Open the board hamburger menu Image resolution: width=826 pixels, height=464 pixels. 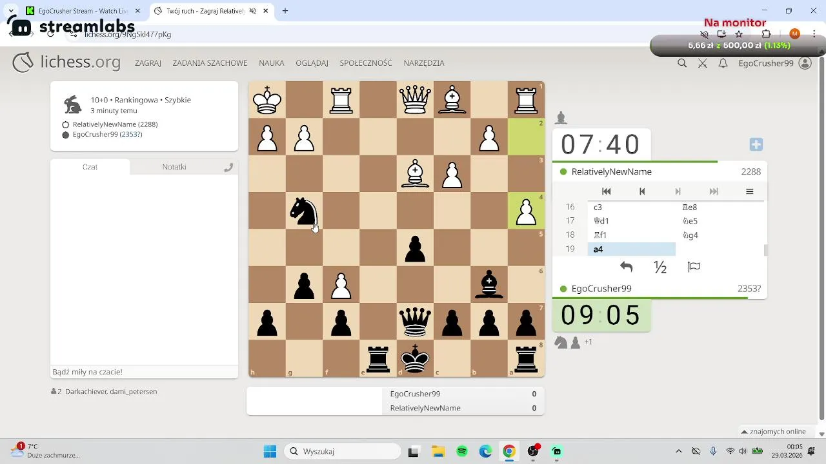749,191
